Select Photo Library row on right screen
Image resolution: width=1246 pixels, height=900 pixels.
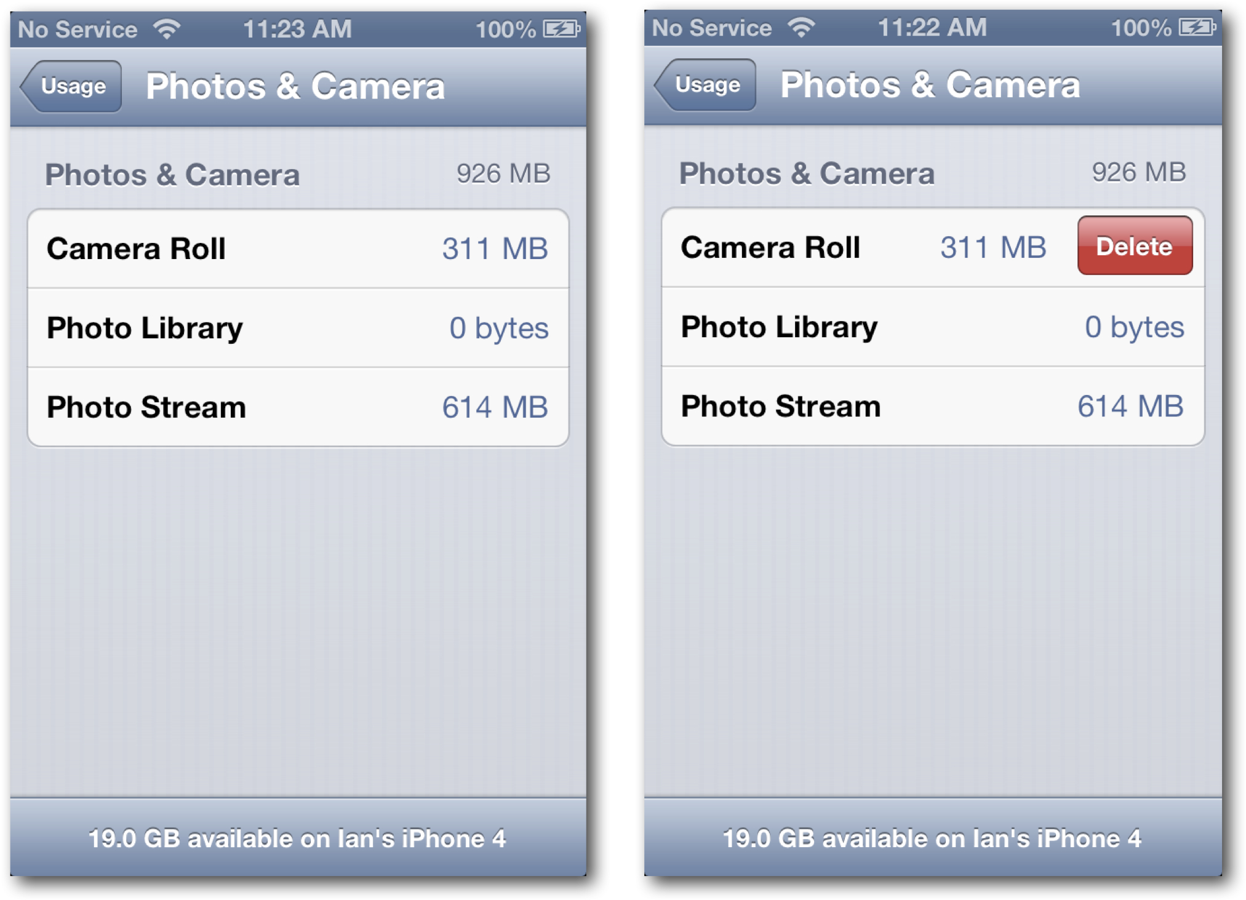pyautogui.click(x=933, y=327)
